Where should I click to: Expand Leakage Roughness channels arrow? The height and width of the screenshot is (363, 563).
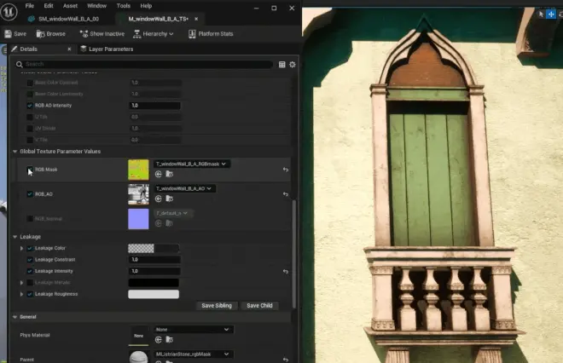pyautogui.click(x=21, y=294)
